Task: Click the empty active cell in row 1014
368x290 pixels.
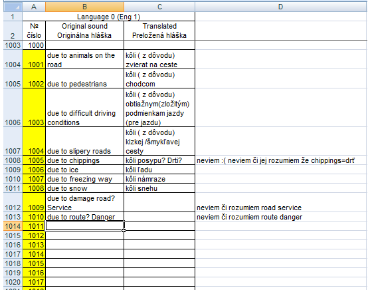Action: pyautogui.click(x=84, y=226)
